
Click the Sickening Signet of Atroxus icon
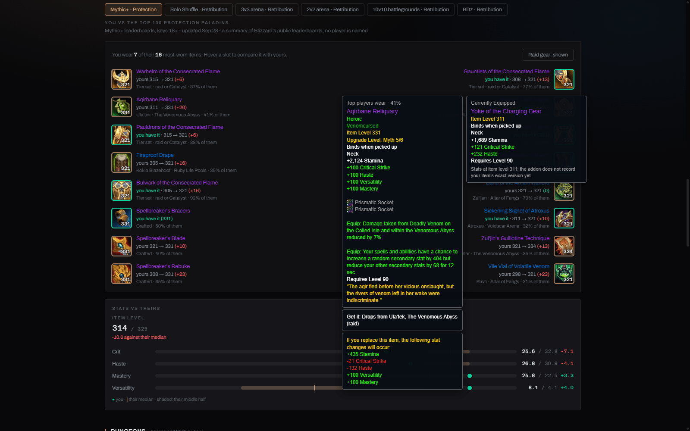[564, 218]
